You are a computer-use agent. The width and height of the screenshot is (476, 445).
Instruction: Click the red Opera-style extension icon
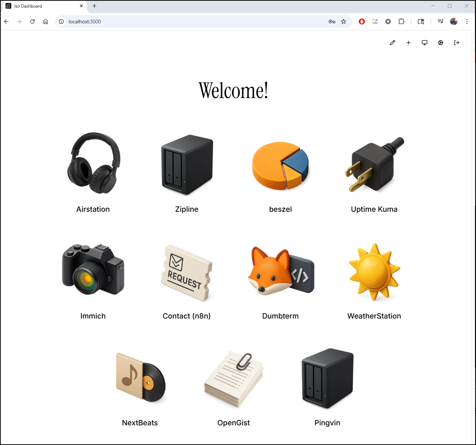[x=362, y=22]
